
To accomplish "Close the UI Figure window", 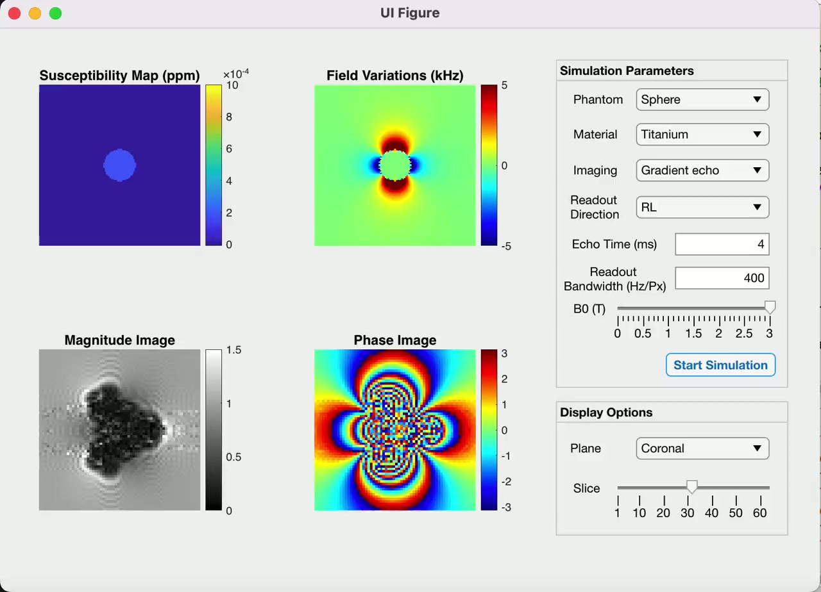I will click(14, 13).
